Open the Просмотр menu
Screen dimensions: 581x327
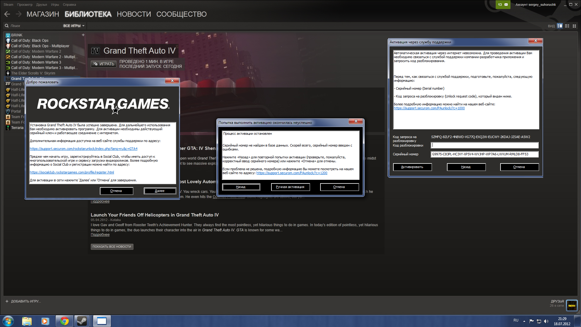25,5
